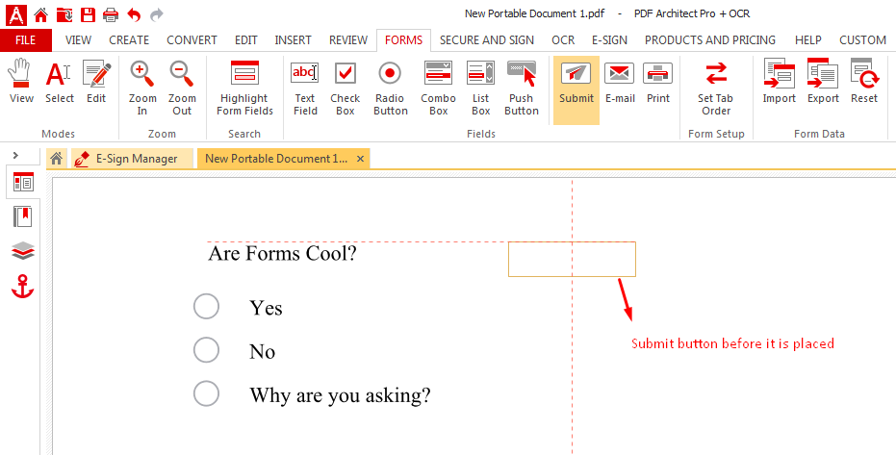
Task: Click the Home icon in quick access toolbar
Action: pos(41,14)
